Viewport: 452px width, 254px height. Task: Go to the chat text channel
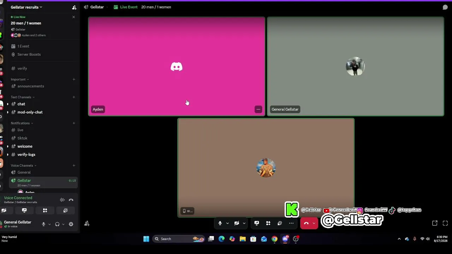tap(43, 104)
